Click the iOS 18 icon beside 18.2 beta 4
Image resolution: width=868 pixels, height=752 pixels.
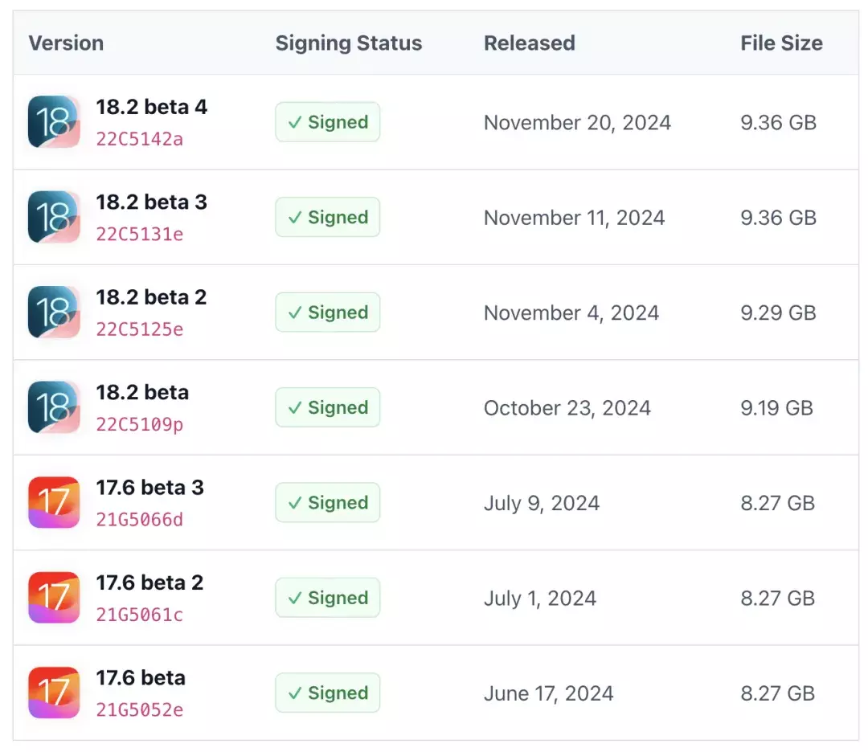pyautogui.click(x=54, y=122)
